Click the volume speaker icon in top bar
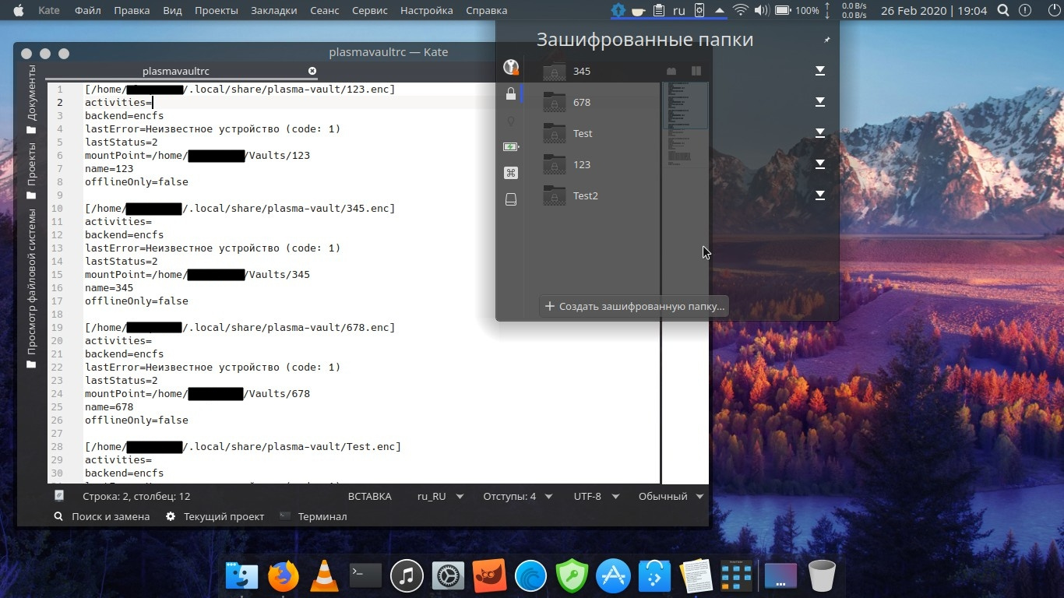1064x598 pixels. (761, 11)
